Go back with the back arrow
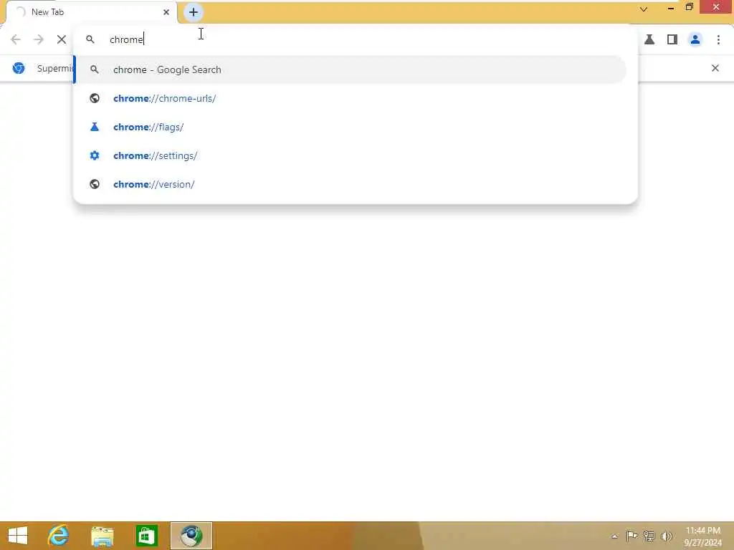 pyautogui.click(x=16, y=39)
